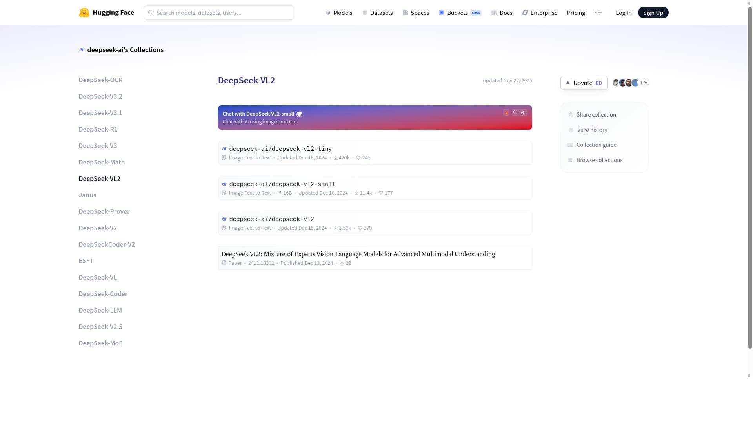Select ESFT collection in sidebar
This screenshot has height=423, width=753.
tap(86, 261)
